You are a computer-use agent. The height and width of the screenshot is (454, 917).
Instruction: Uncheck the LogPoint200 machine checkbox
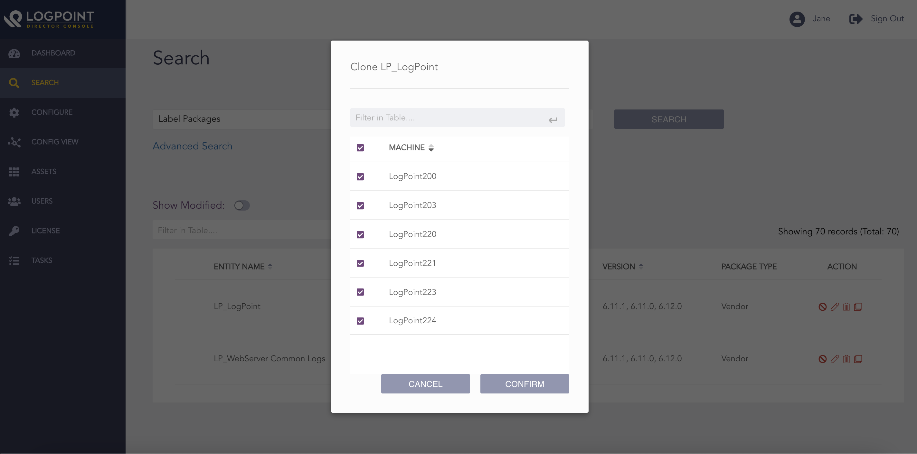360,177
